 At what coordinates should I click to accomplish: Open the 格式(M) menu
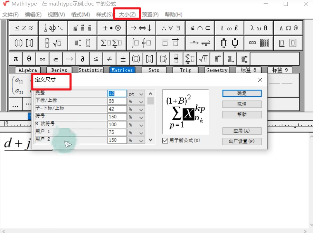[80, 14]
